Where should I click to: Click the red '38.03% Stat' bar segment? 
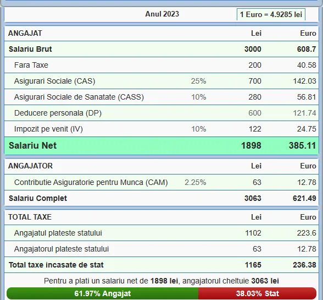[x=257, y=293]
